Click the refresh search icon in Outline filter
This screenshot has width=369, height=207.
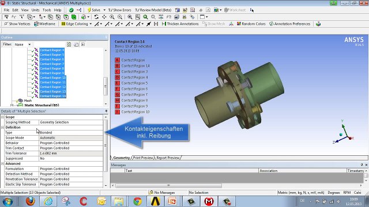(69, 44)
